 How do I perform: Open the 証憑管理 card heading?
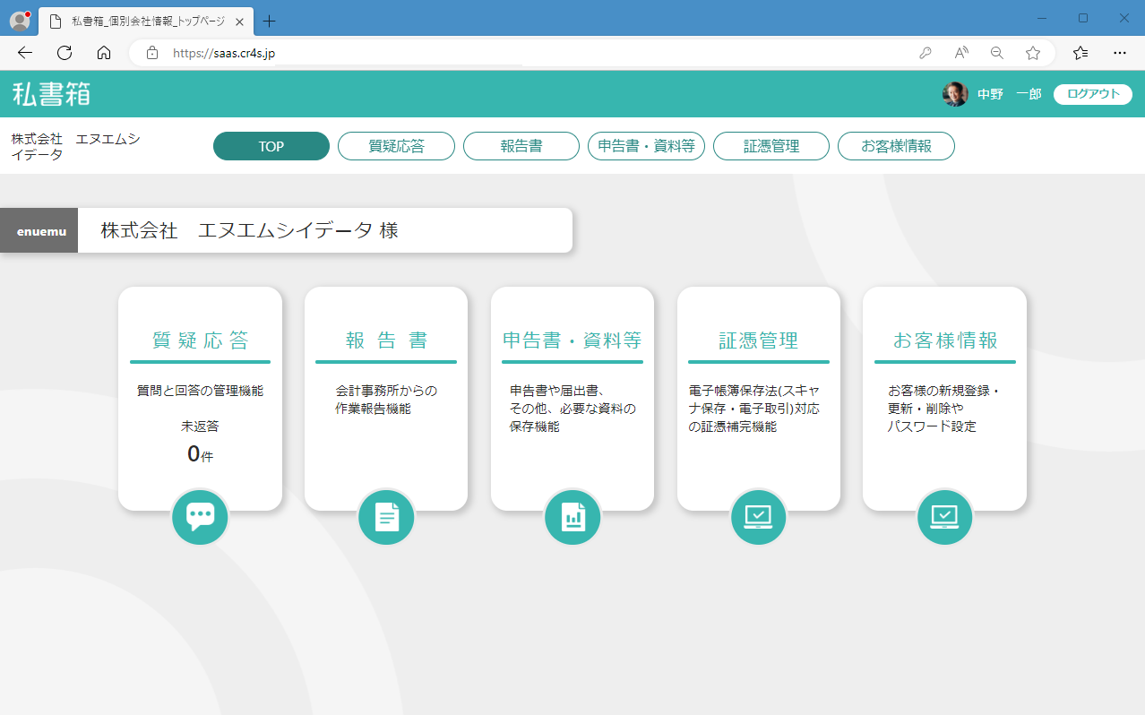pyautogui.click(x=759, y=340)
